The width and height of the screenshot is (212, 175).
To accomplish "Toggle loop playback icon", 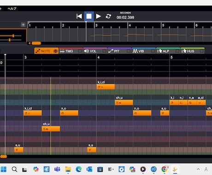I will pos(108,16).
